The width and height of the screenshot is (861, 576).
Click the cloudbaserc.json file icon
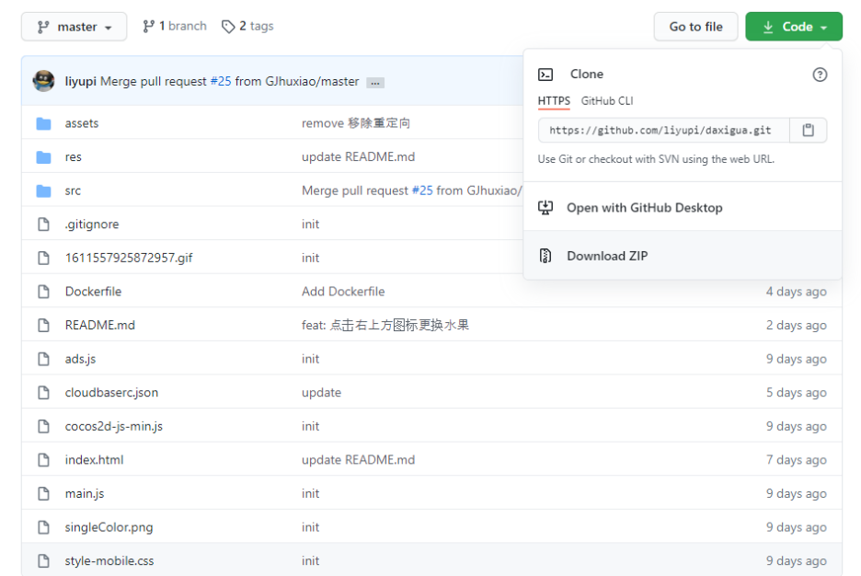43,393
